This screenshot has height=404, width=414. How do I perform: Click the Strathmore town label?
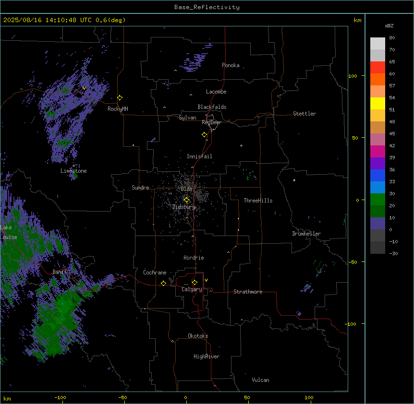click(x=248, y=292)
